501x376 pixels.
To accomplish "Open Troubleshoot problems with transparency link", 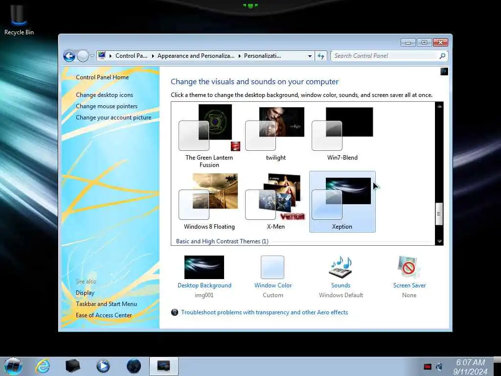I will click(264, 312).
